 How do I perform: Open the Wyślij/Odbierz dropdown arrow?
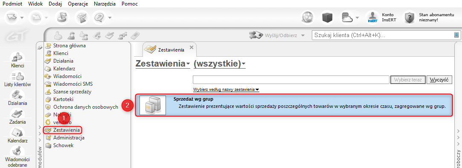click(x=302, y=36)
